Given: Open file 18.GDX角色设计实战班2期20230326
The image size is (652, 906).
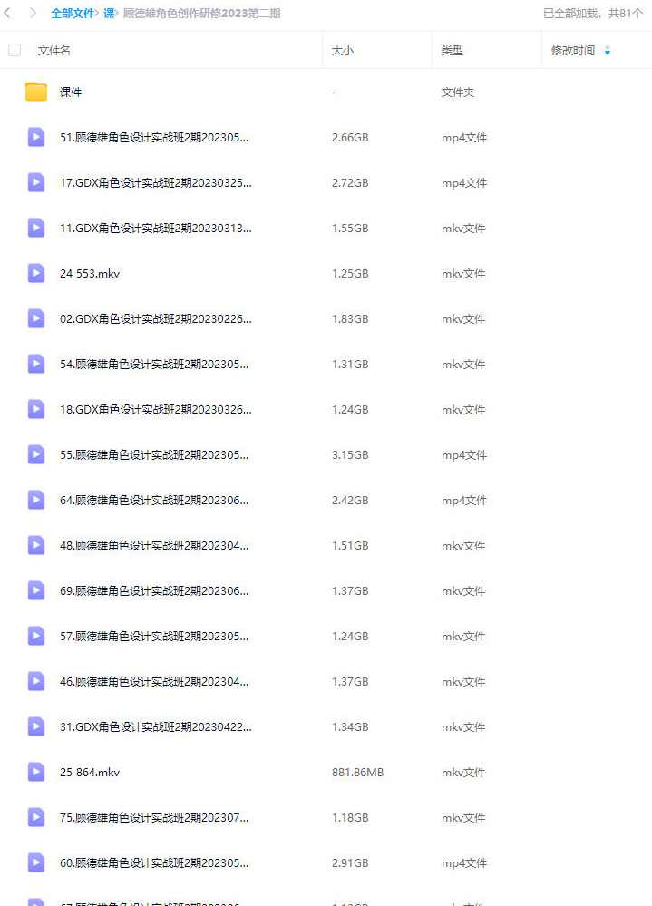Looking at the screenshot, I should point(155,410).
